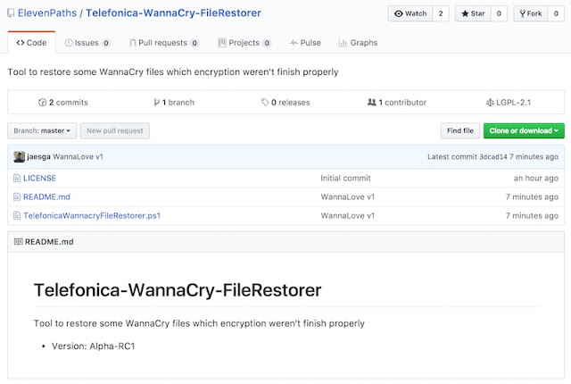Click the jaesga avatar thumbnail
This screenshot has height=384, width=571.
[19, 156]
